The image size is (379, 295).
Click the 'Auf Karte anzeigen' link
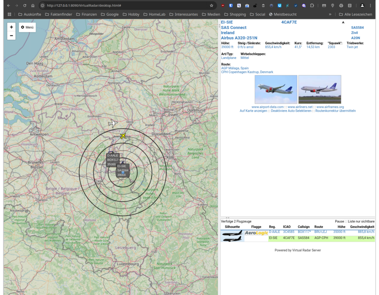tap(254, 111)
